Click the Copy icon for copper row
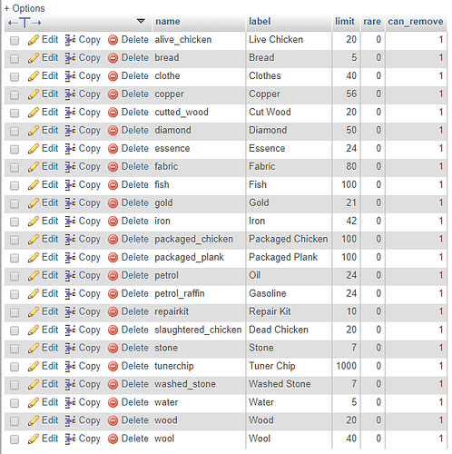Screen dimensions: 452x454 point(71,94)
